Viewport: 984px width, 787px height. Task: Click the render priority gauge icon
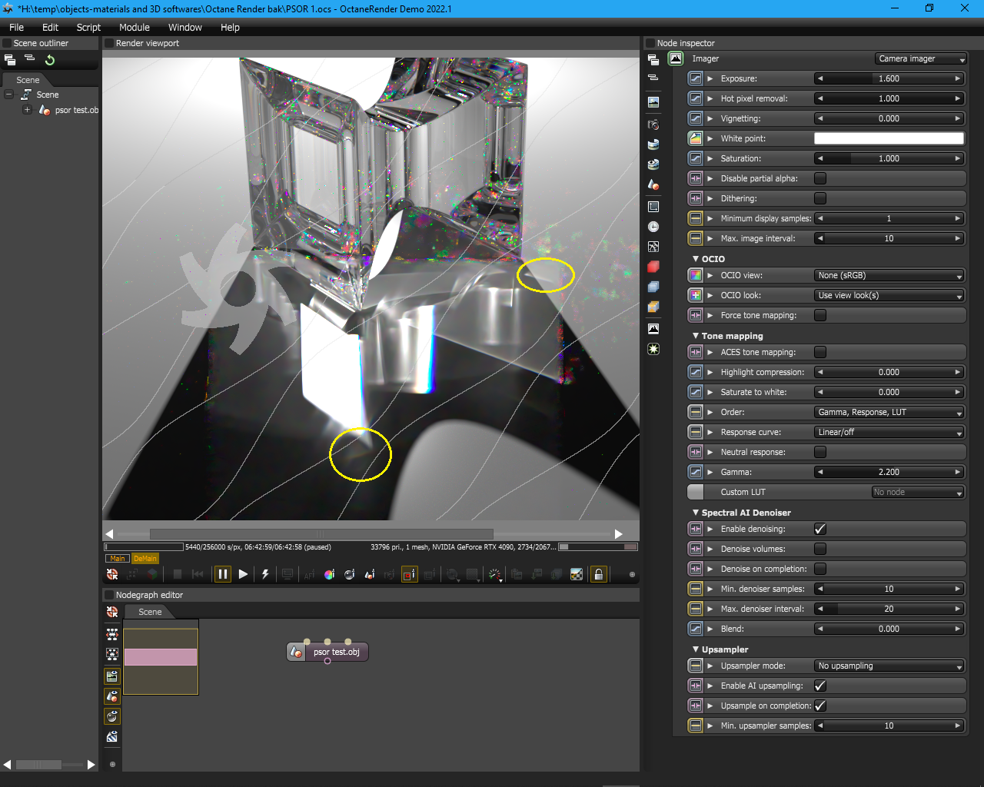[495, 574]
